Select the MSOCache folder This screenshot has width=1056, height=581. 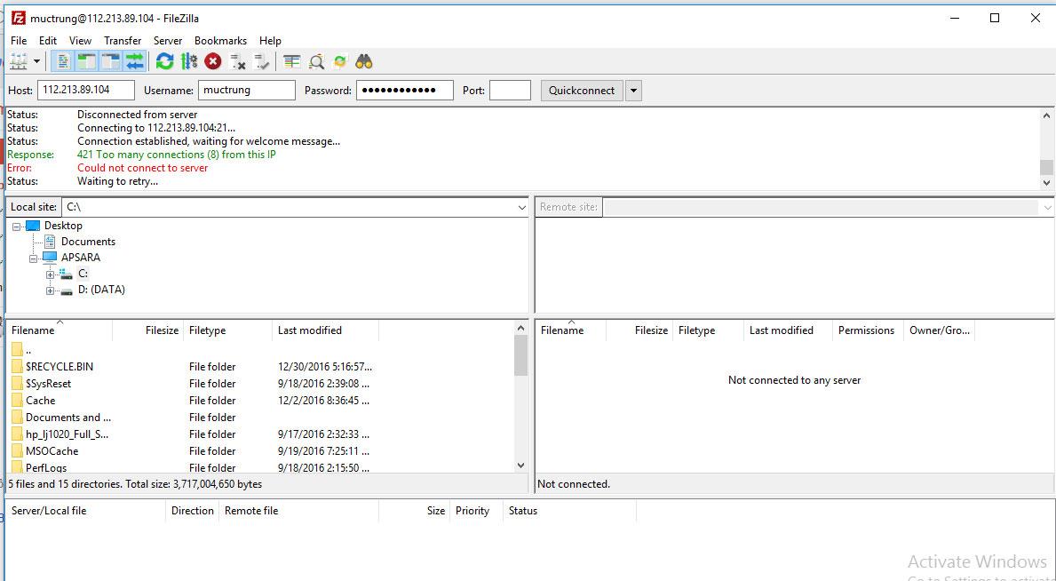(52, 451)
